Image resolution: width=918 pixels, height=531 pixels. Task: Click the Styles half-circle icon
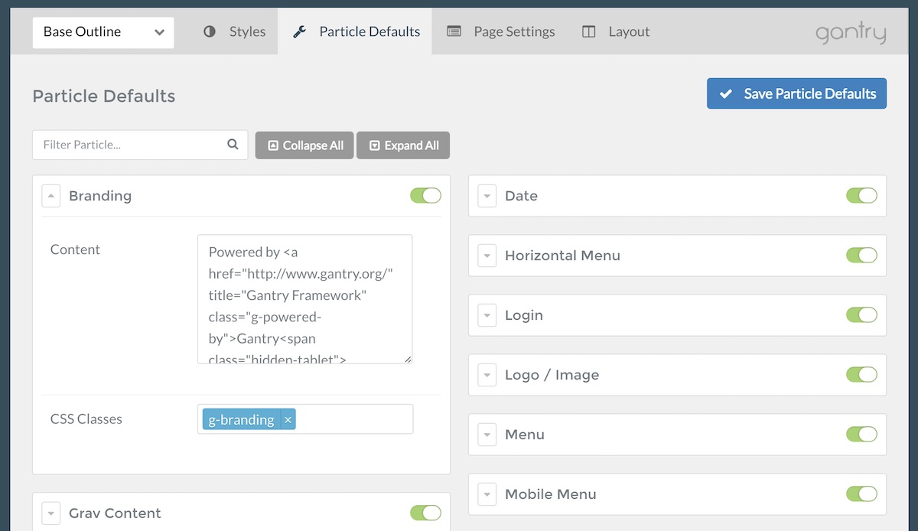tap(210, 31)
